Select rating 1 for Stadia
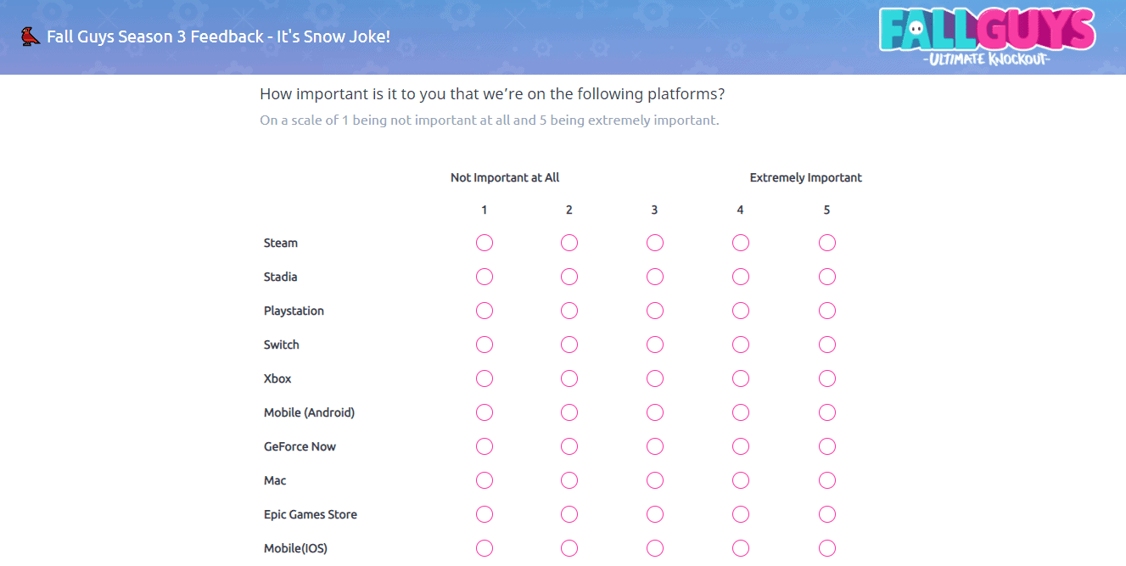The image size is (1126, 566). click(485, 277)
